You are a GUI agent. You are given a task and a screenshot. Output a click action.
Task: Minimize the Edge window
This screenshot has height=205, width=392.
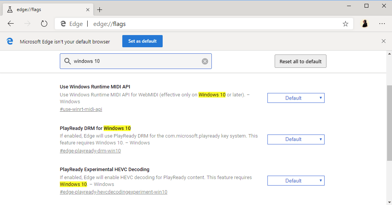349,6
